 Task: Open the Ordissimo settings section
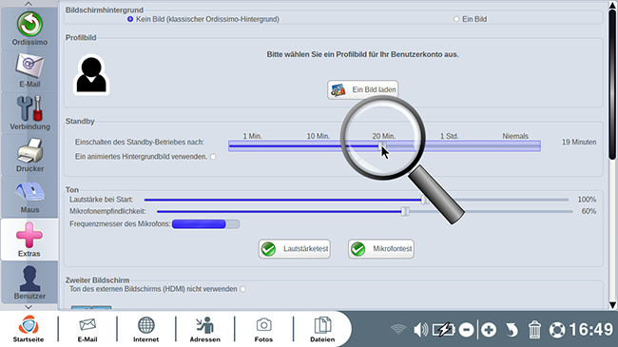pyautogui.click(x=29, y=29)
